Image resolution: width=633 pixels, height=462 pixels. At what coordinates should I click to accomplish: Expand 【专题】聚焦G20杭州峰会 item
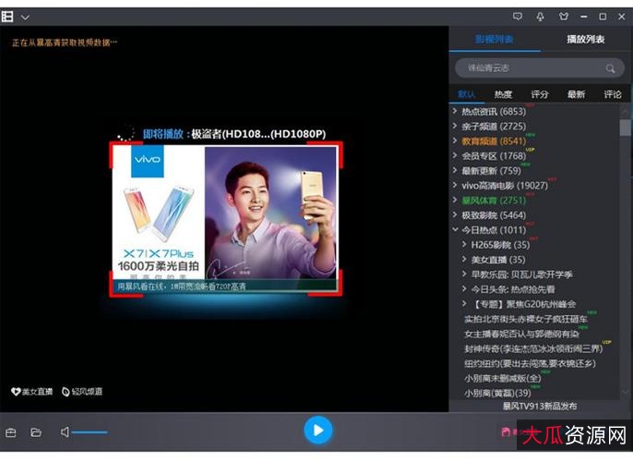coord(464,303)
